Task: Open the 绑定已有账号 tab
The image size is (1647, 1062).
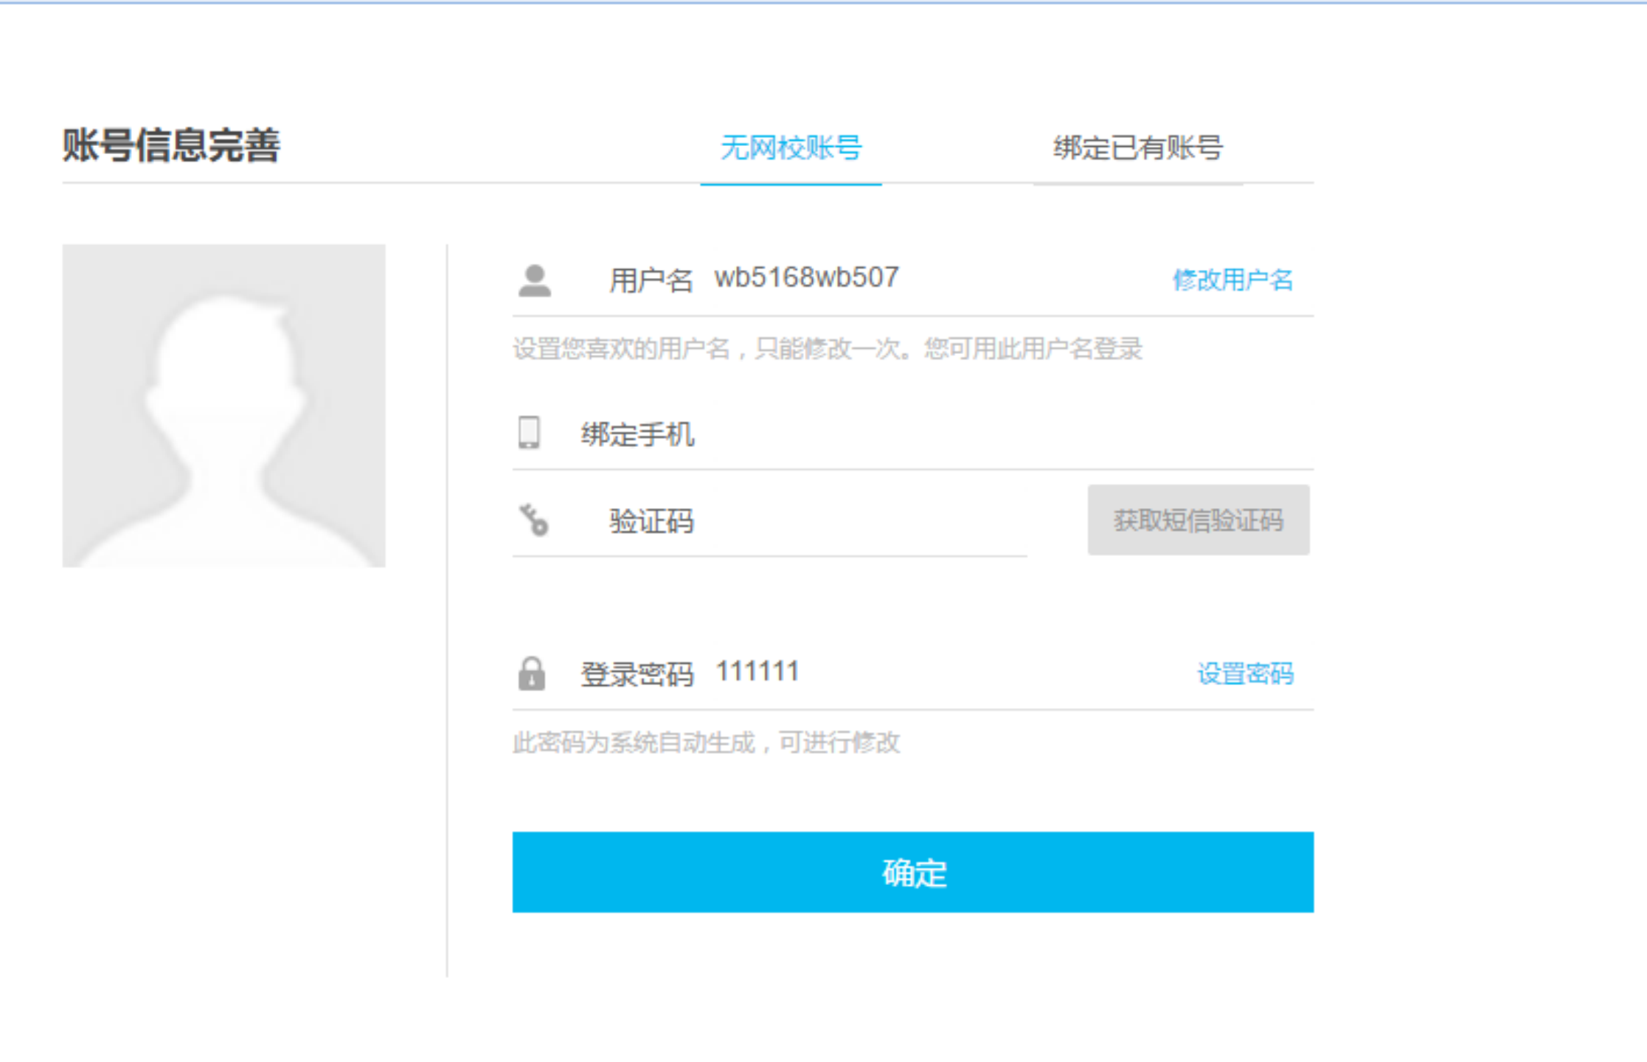Action: pos(1137,148)
